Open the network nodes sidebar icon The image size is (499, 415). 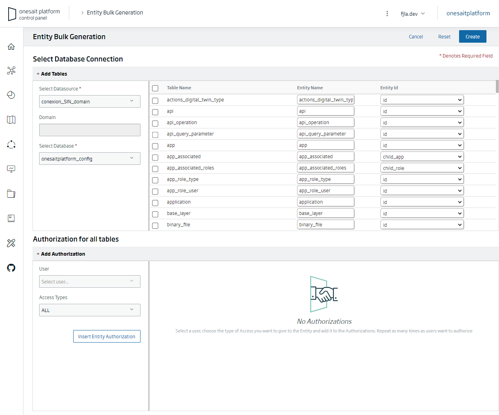click(x=11, y=70)
